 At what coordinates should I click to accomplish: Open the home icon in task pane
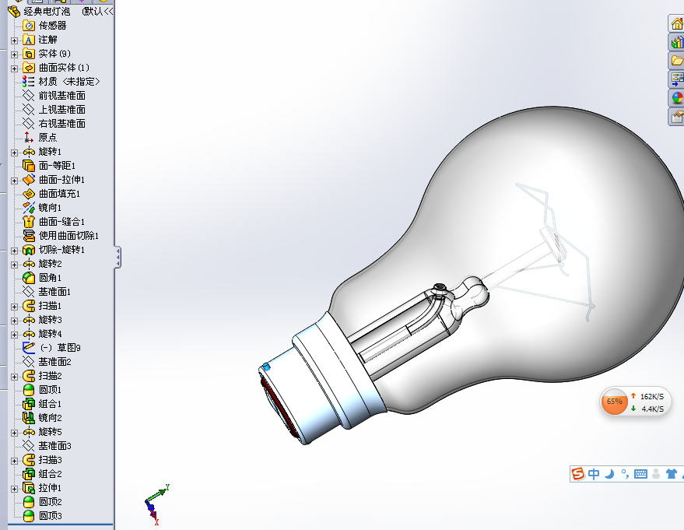point(676,23)
